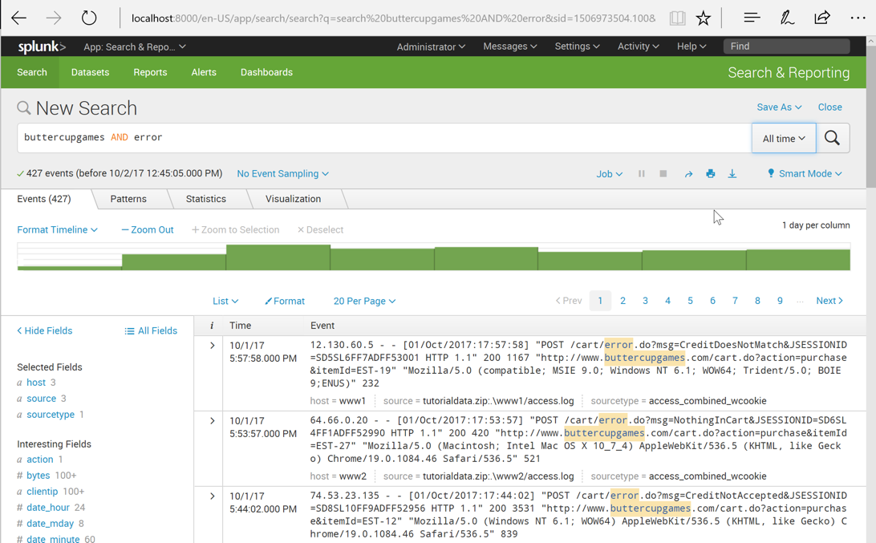Export results with the download icon
Screen dimensions: 876x543
tap(732, 174)
